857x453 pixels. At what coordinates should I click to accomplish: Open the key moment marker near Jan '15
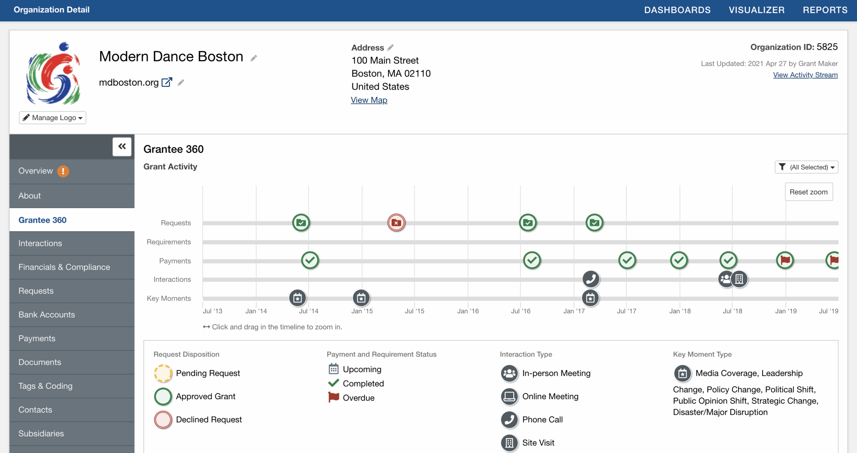click(361, 298)
